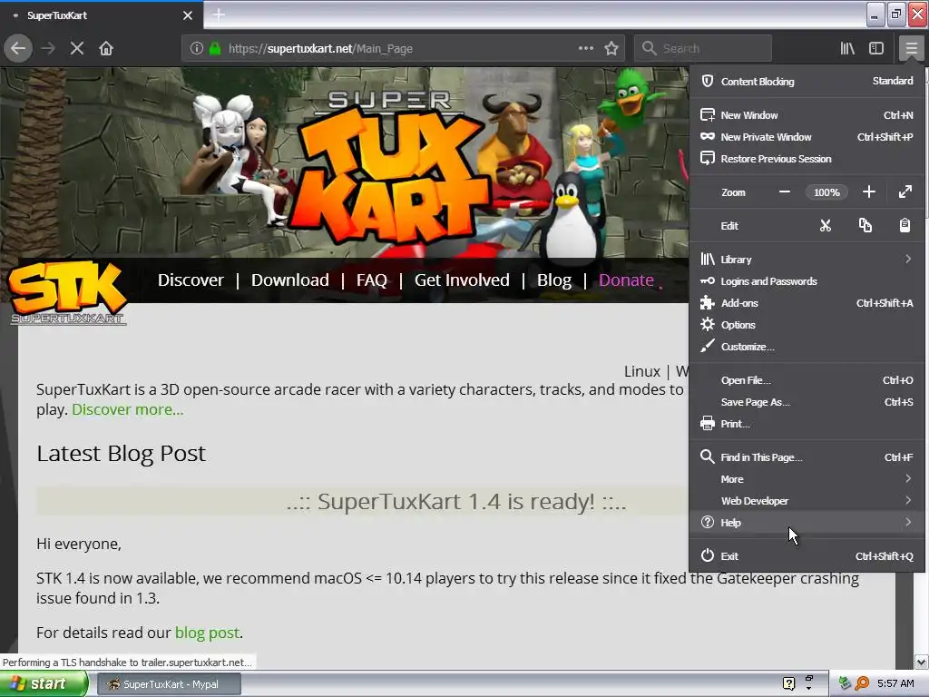Open Options menu entry
The width and height of the screenshot is (929, 697).
click(807, 325)
